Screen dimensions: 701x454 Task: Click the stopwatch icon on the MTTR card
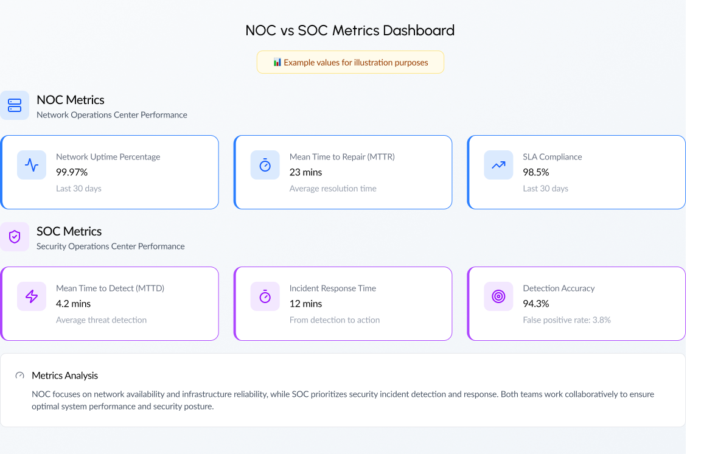(x=265, y=164)
